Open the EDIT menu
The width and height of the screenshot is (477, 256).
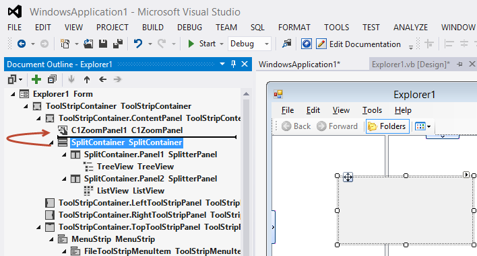[x=43, y=28]
